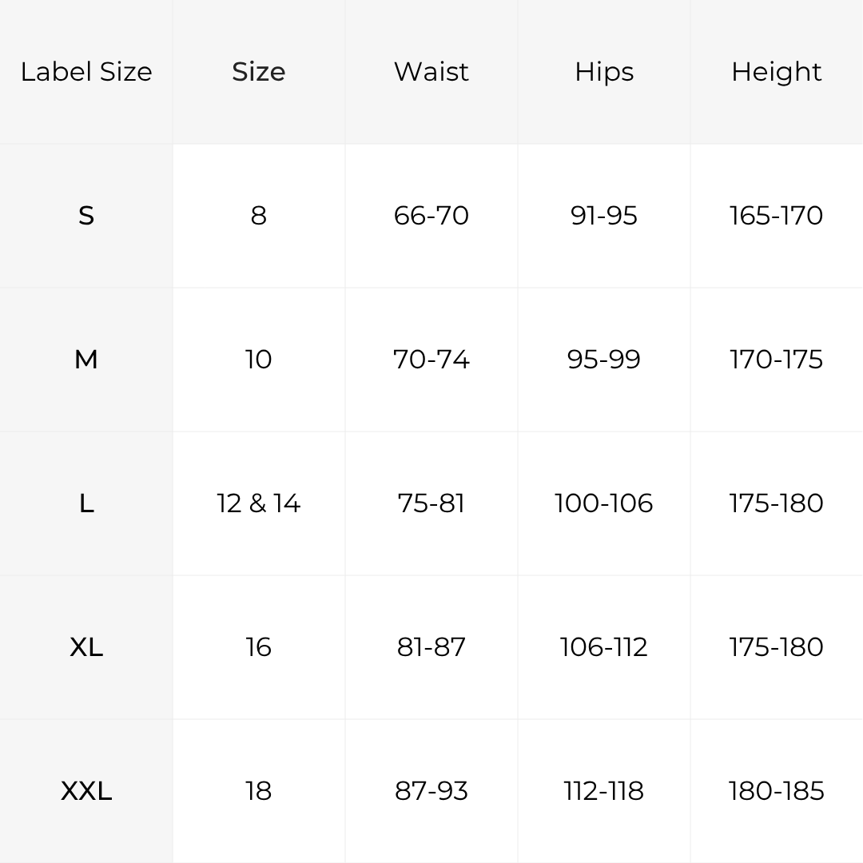Click the hips 112-118 cell
The image size is (863, 863).
pos(604,791)
